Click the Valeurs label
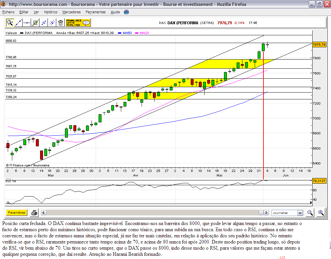 (11, 33)
